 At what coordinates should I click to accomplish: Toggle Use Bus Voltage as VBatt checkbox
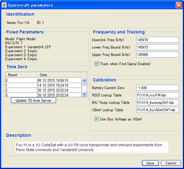coord(97,119)
